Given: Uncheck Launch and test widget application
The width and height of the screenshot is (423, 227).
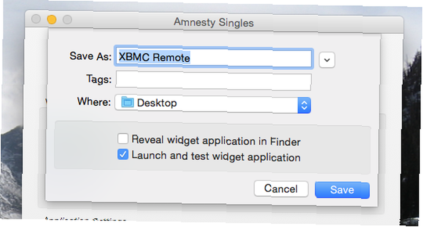Looking at the screenshot, I should [x=123, y=154].
